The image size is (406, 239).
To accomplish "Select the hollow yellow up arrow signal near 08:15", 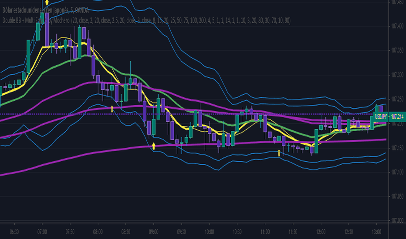I will click(x=112, y=109).
